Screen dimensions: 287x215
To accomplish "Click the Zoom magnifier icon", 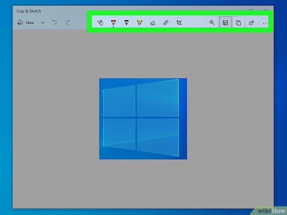I will 212,23.
